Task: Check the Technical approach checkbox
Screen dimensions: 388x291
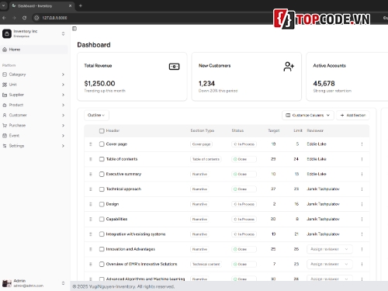Action: 102,189
